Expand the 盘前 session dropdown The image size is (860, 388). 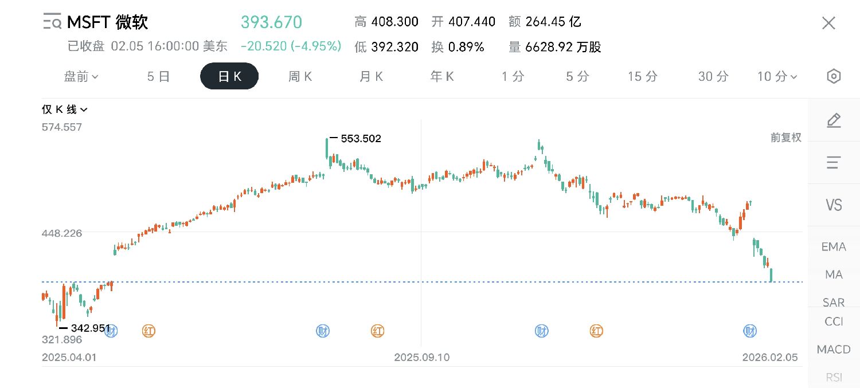point(81,76)
